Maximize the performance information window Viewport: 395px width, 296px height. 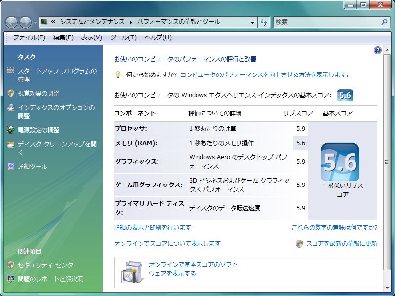coord(363,5)
